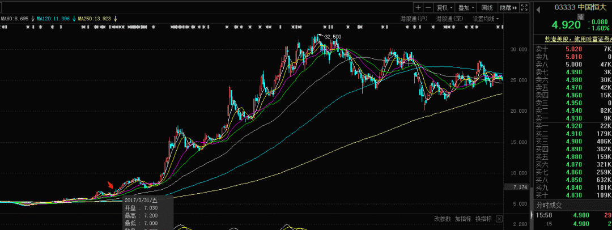
Task: Click the 港 market badge
Action: coord(580,16)
